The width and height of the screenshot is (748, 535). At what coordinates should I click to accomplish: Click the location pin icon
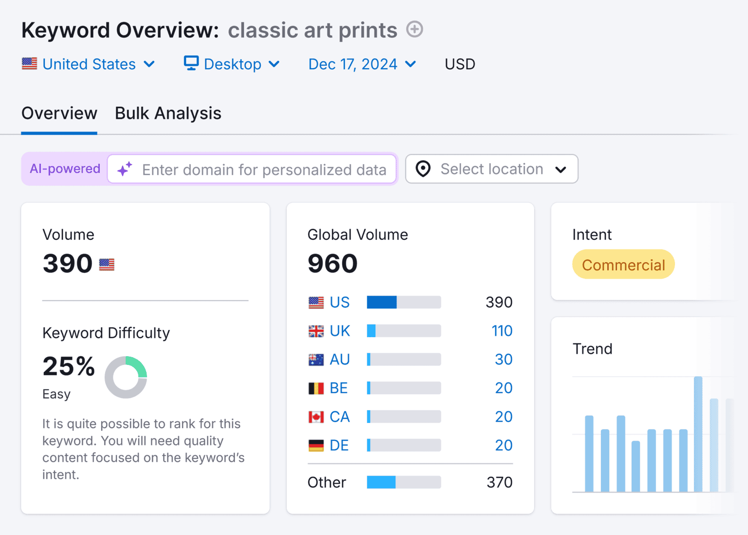(x=423, y=169)
